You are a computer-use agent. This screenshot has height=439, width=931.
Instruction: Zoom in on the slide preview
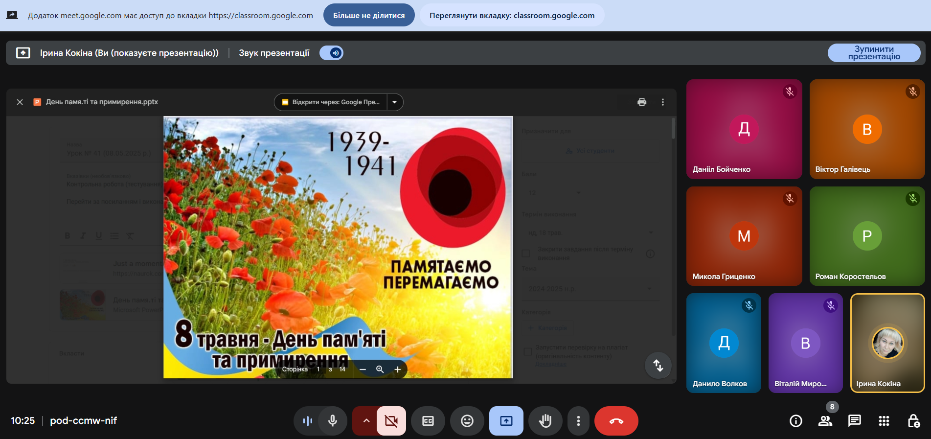tap(398, 370)
